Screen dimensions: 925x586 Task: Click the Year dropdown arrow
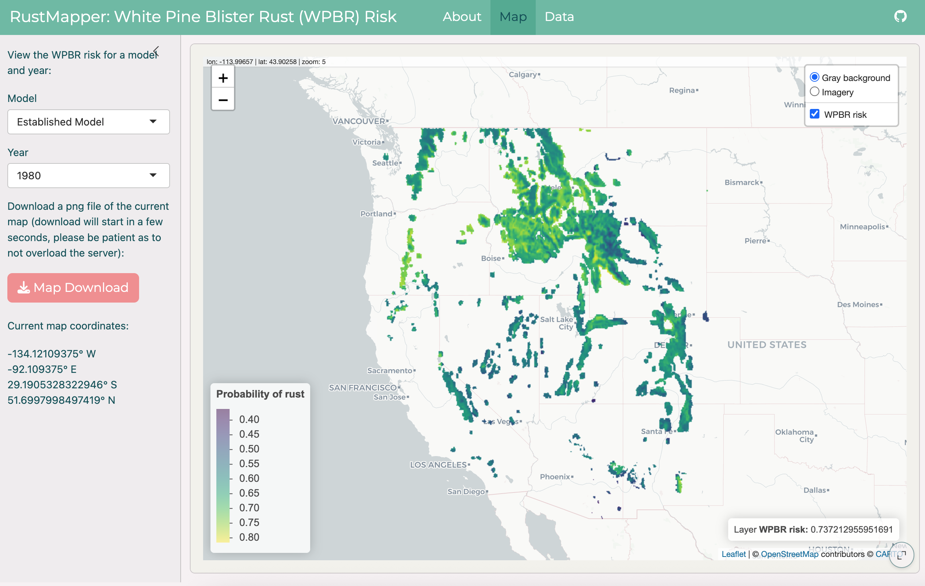point(153,175)
